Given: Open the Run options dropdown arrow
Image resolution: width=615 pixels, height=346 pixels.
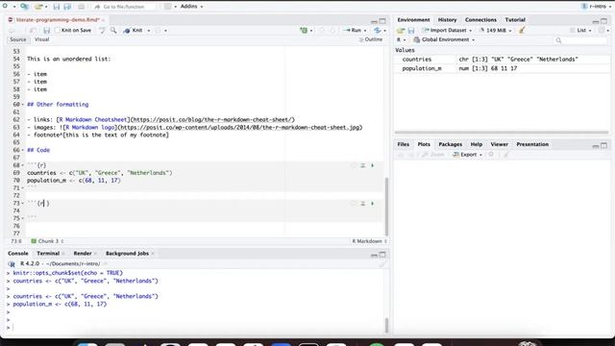Looking at the screenshot, I should (x=365, y=31).
